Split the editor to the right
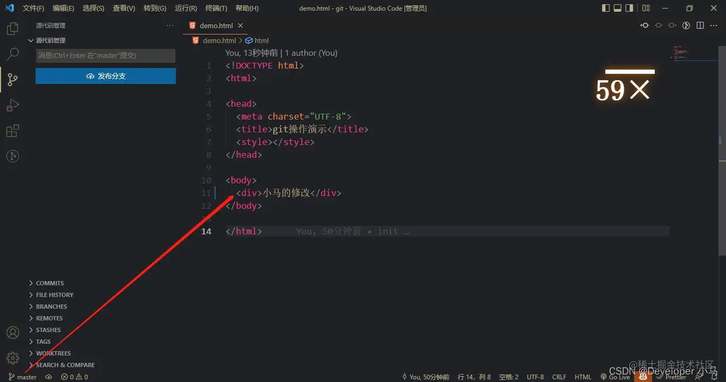Image resolution: width=726 pixels, height=382 pixels. [700, 26]
